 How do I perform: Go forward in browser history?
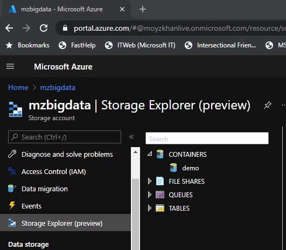click(26, 28)
